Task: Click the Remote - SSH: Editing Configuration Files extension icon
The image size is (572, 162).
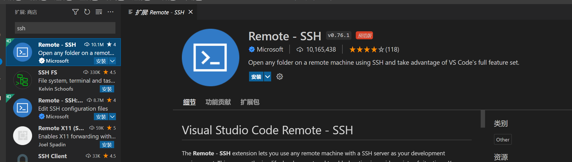Action: pyautogui.click(x=23, y=108)
